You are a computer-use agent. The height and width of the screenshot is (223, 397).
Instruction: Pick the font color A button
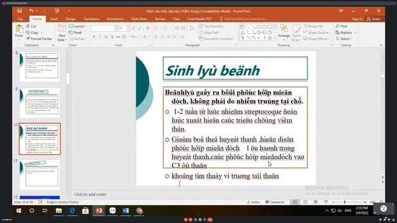point(145,37)
